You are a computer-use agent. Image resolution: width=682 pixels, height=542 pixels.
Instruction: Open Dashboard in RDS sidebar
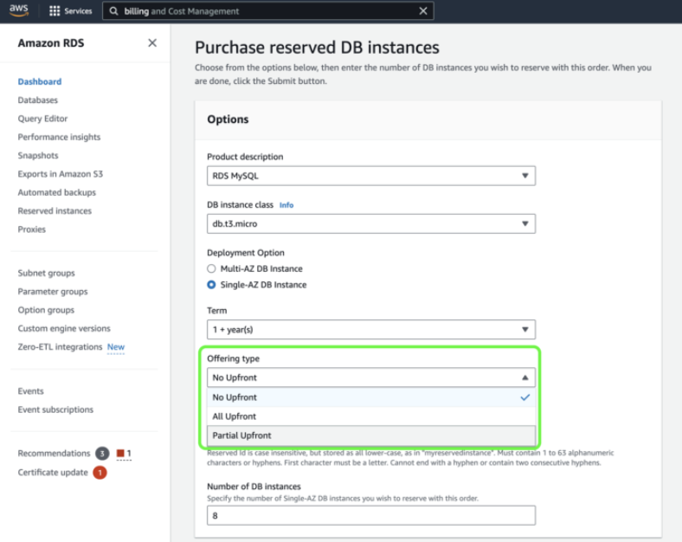40,81
